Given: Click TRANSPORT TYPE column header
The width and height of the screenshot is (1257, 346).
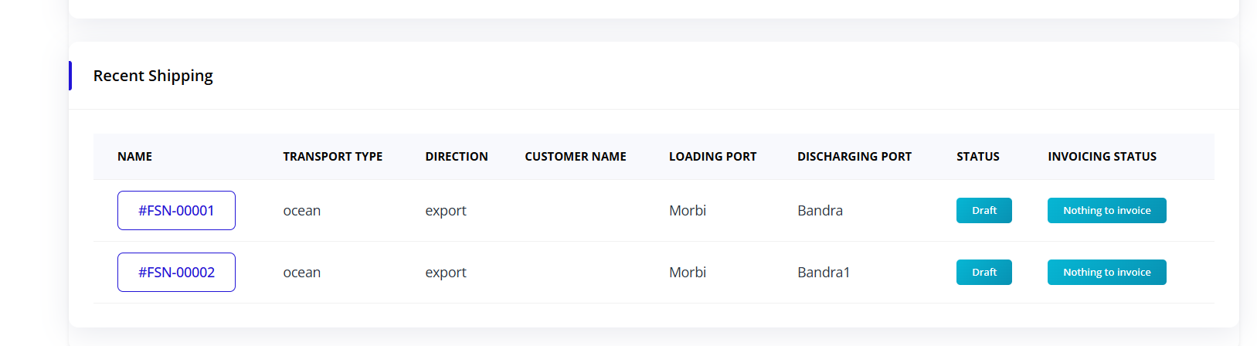Looking at the screenshot, I should point(332,156).
